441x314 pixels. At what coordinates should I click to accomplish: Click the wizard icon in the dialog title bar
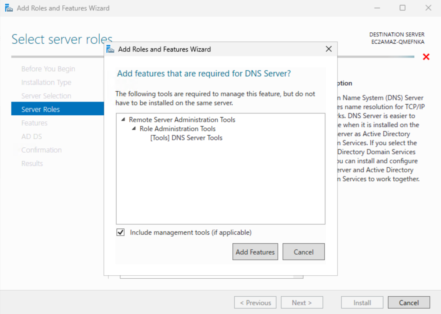pos(110,49)
